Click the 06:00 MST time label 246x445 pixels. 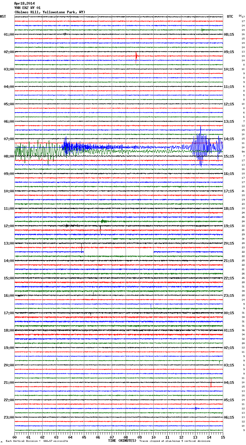coord(9,122)
